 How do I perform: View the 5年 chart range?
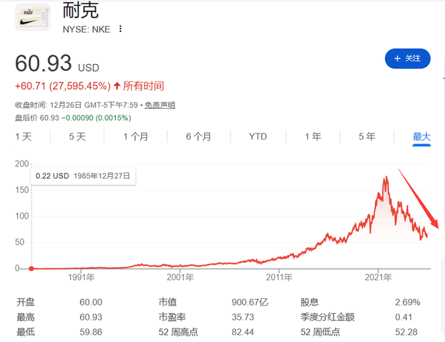tap(367, 136)
